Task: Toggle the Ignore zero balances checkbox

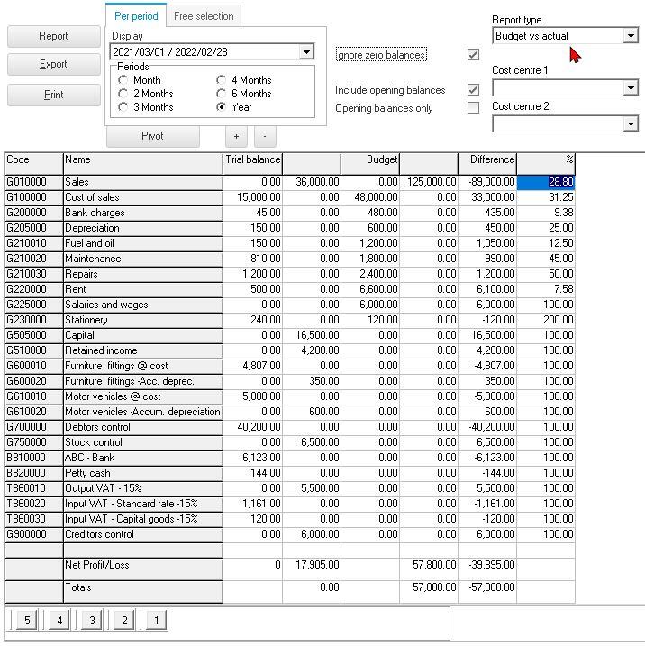Action: coord(473,55)
